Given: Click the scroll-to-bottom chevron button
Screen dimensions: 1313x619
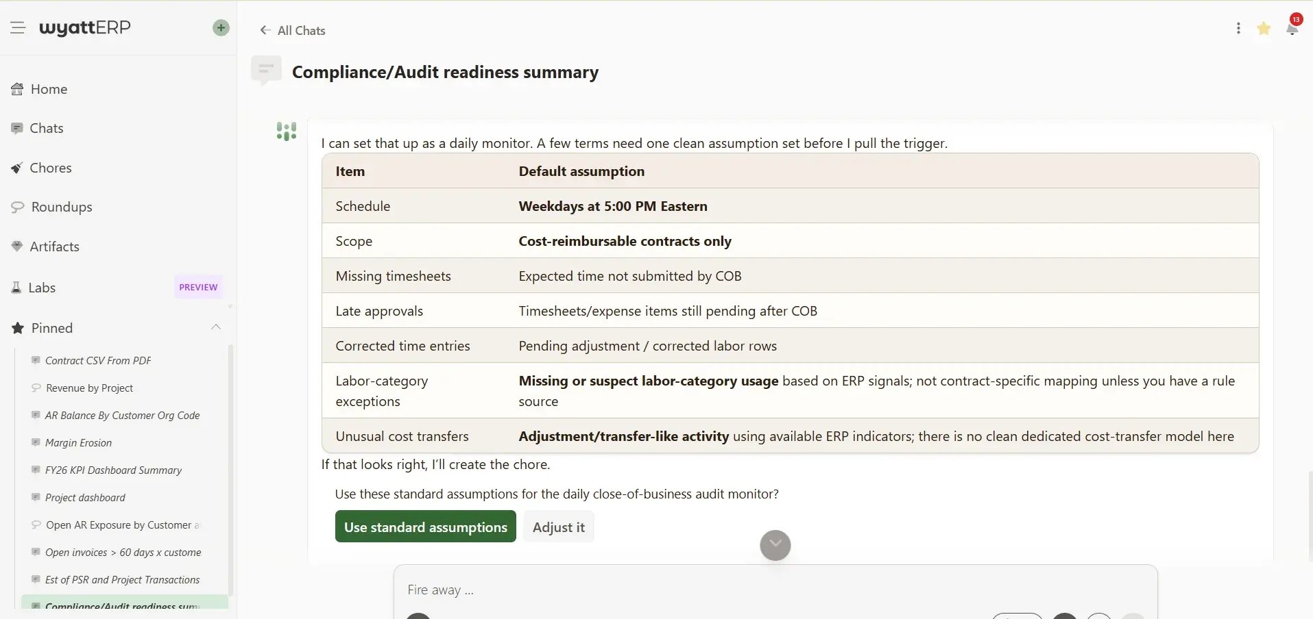Looking at the screenshot, I should pos(775,545).
